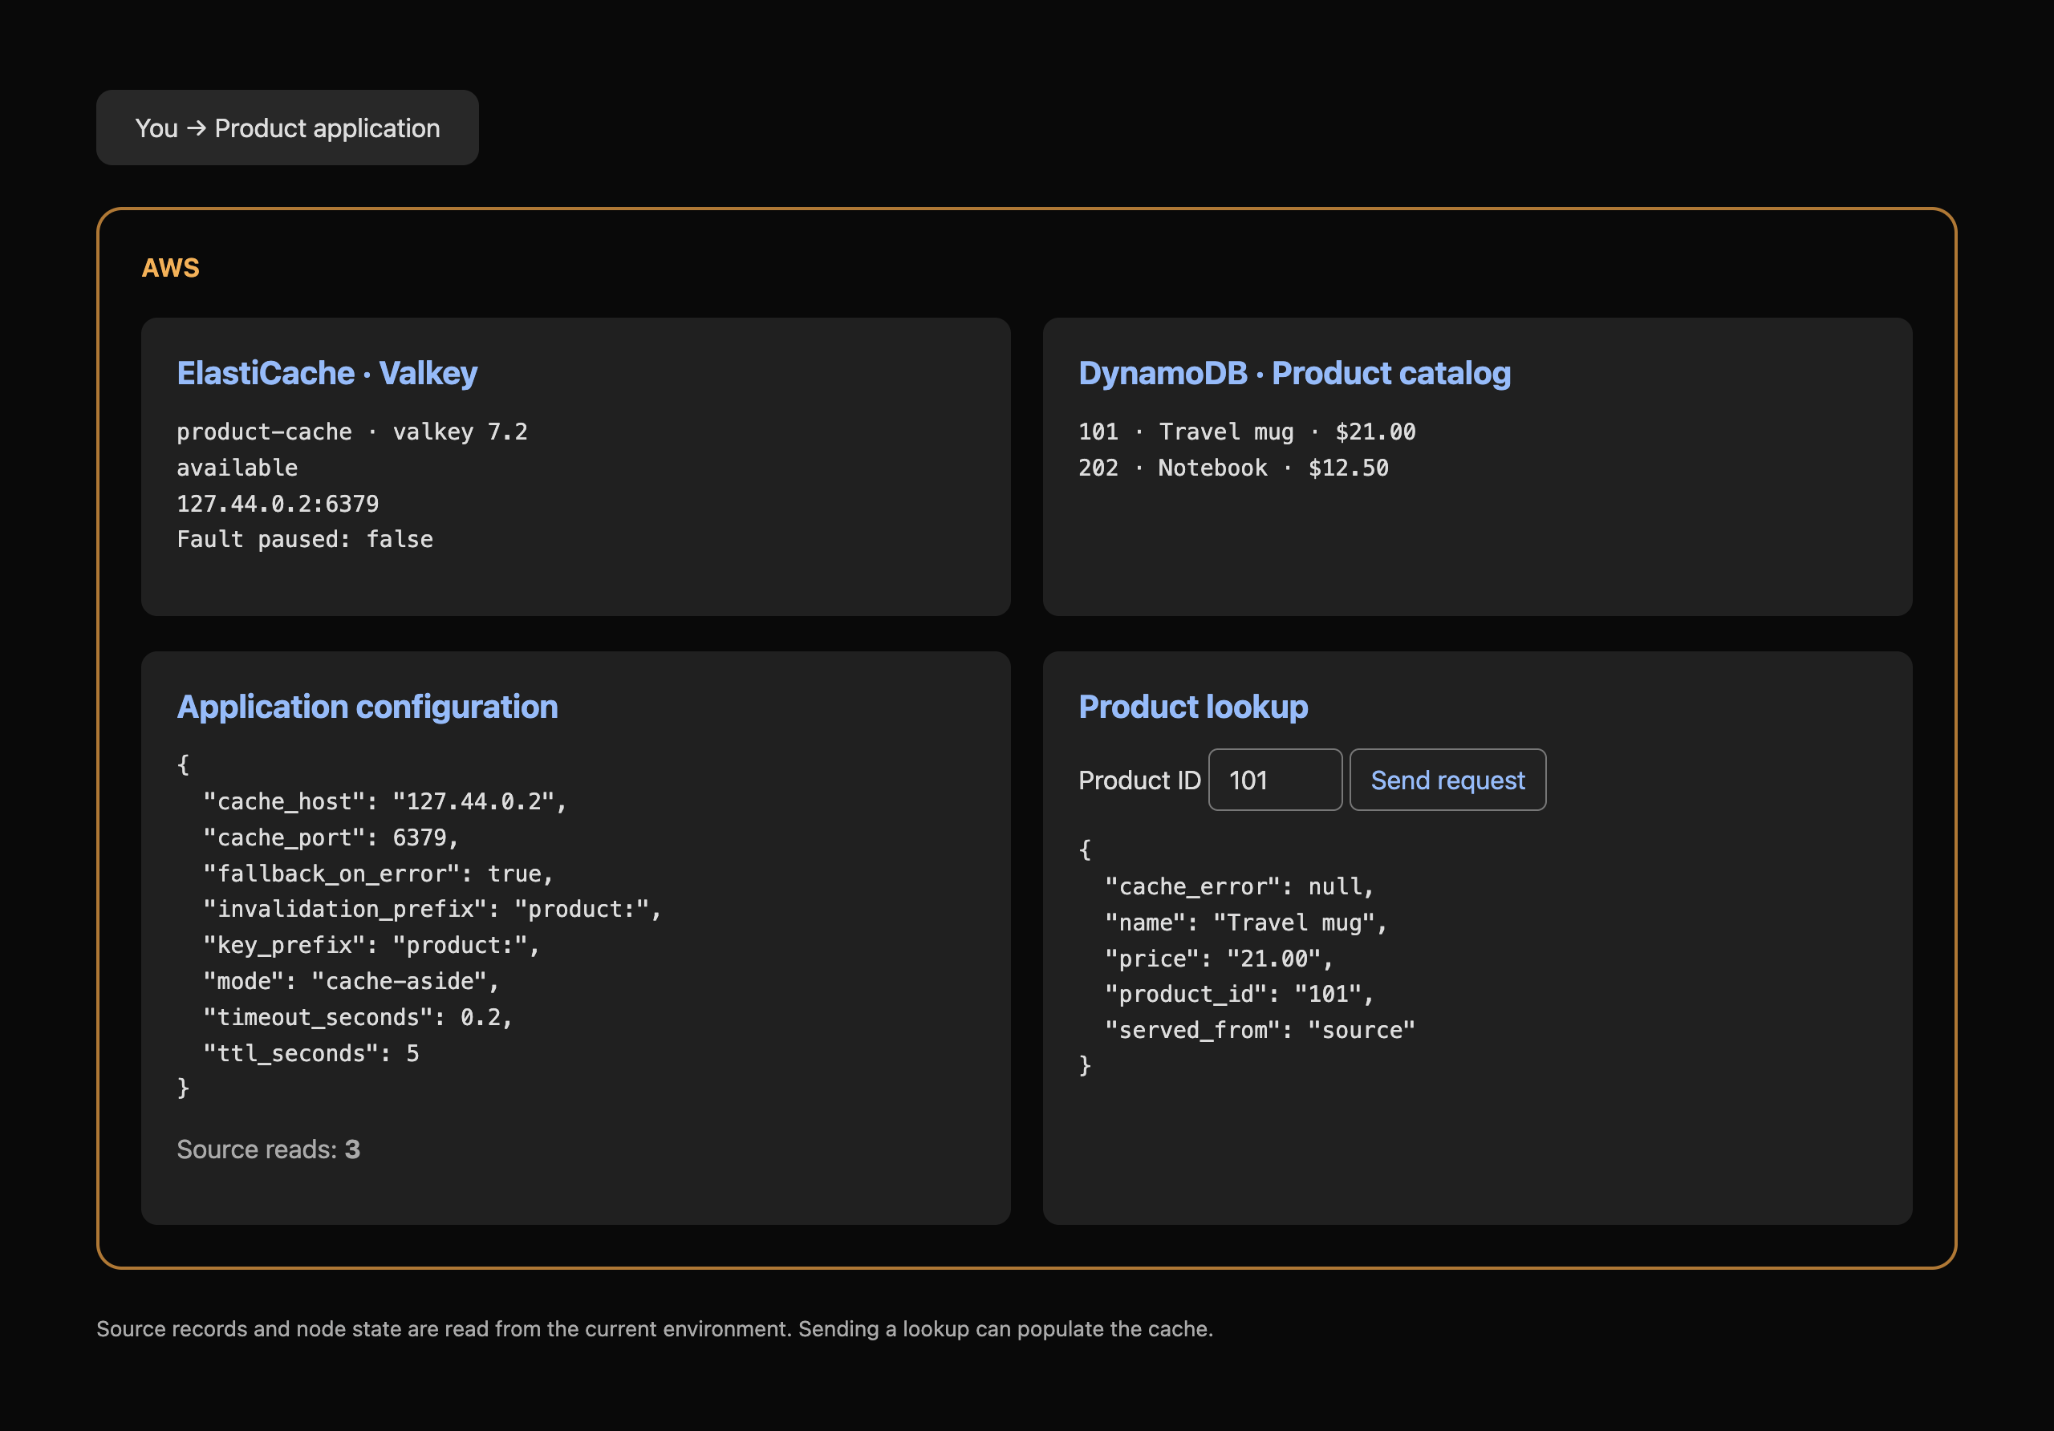Click the footer note about source records
This screenshot has width=2054, height=1431.
point(655,1329)
